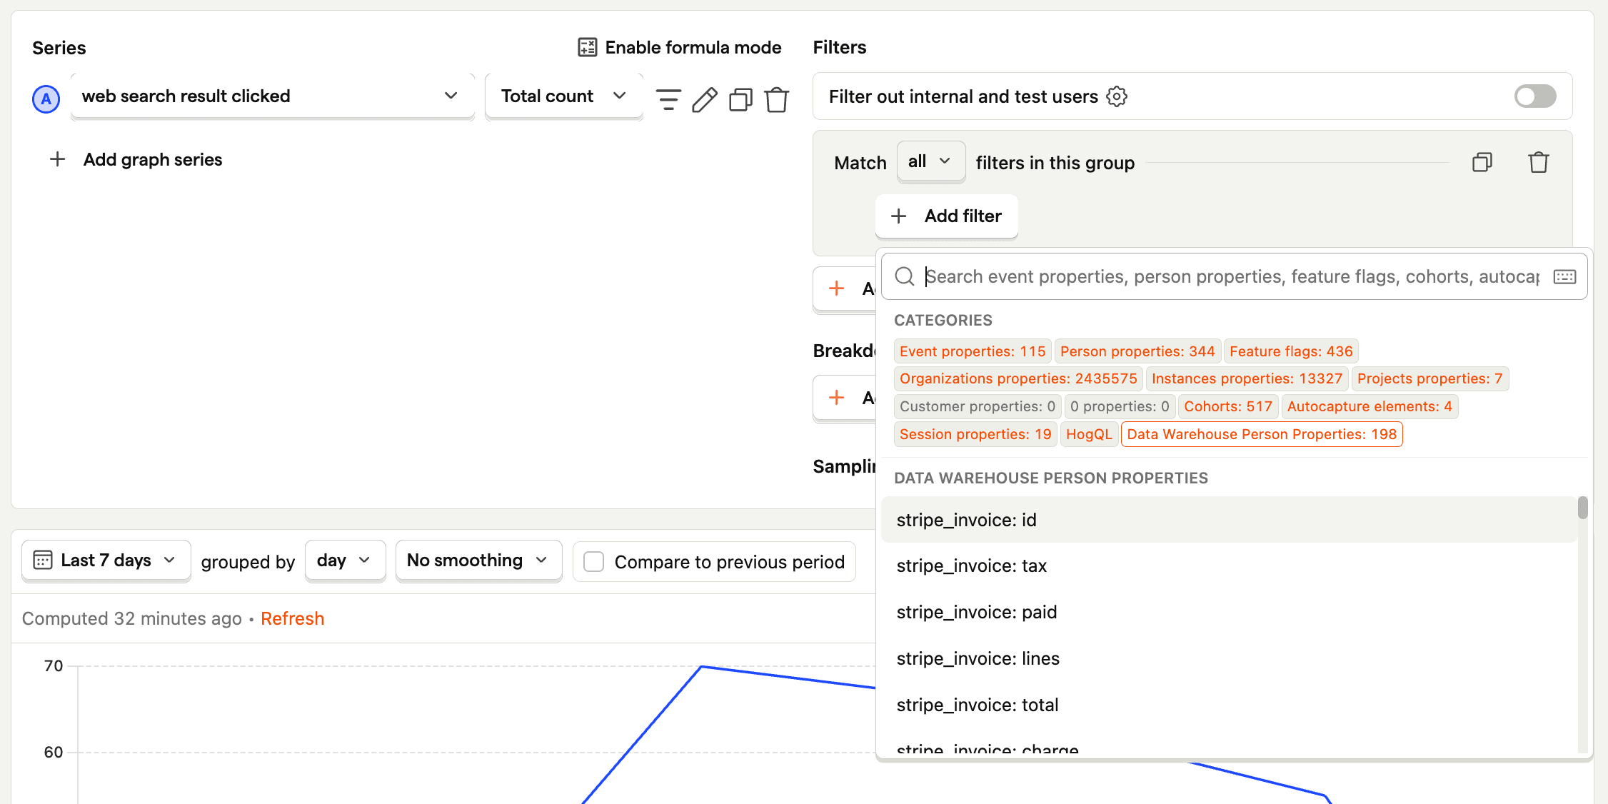This screenshot has height=804, width=1608.
Task: Select the Cohorts category filter
Action: click(x=1227, y=406)
